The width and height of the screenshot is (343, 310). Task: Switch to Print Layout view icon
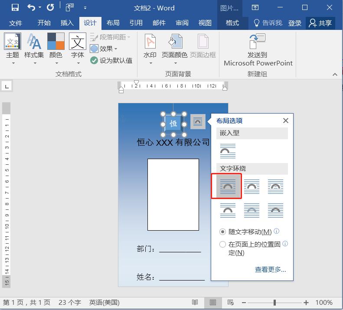coord(213,303)
